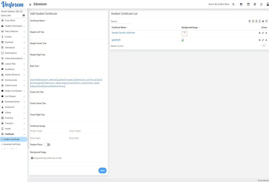Delete the ggbgfbgfb certificate
The width and height of the screenshot is (269, 182).
pos(266,40)
